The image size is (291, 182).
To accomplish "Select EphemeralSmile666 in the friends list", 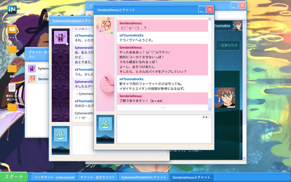I will click(x=38, y=69).
